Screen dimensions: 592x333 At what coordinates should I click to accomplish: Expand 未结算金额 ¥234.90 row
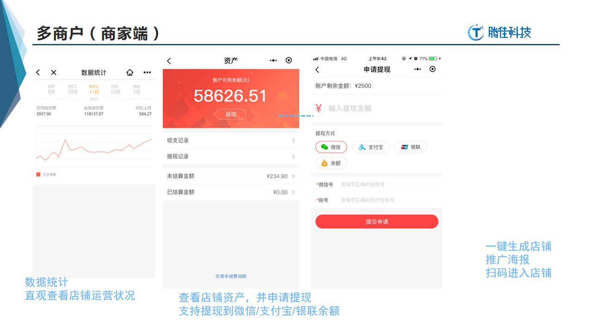293,176
